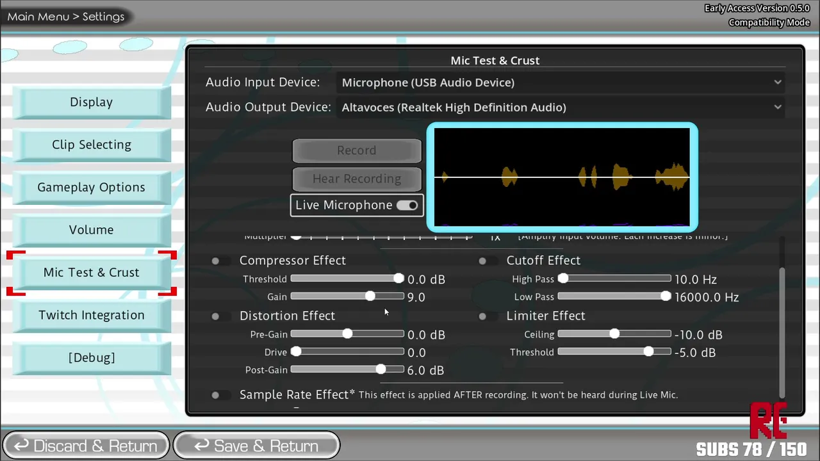Viewport: 820px width, 461px height.
Task: Click the Distortion Pre-Gain slider
Action: (347, 334)
